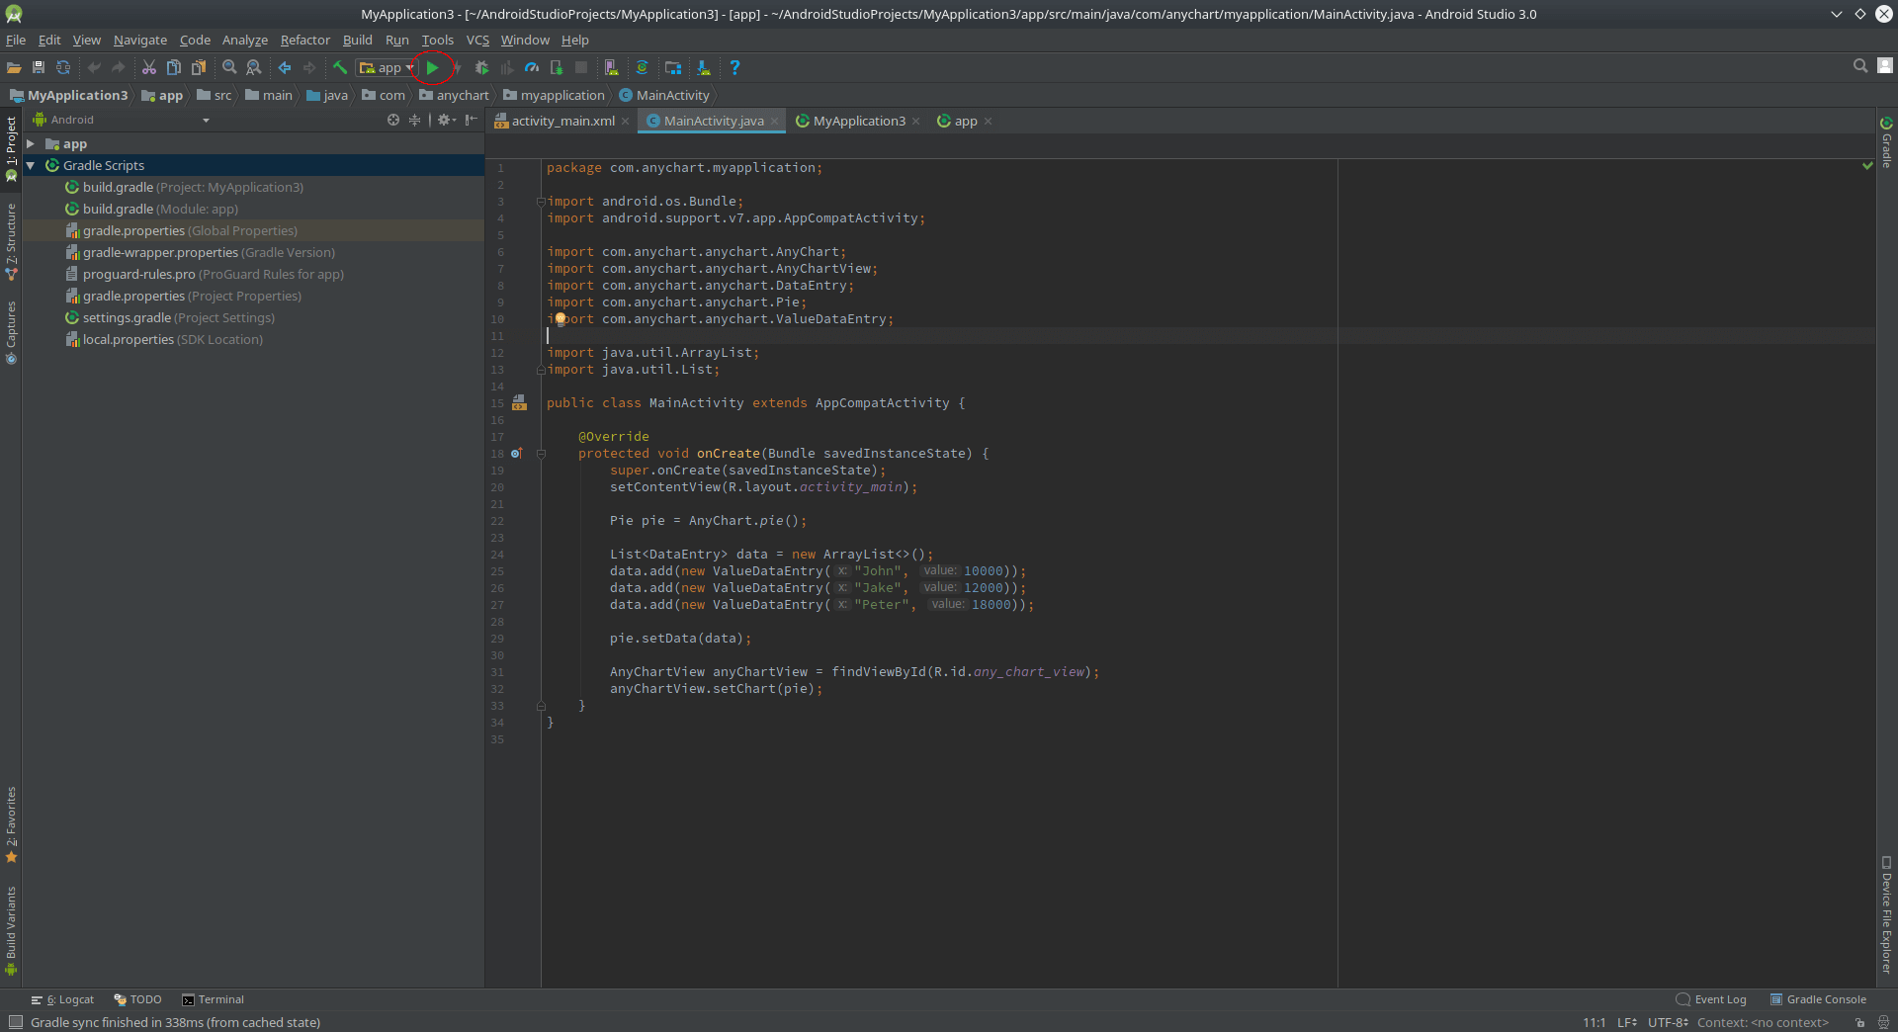This screenshot has width=1898, height=1032.
Task: Toggle the 2: Favorites tool window
Action: (x=11, y=824)
